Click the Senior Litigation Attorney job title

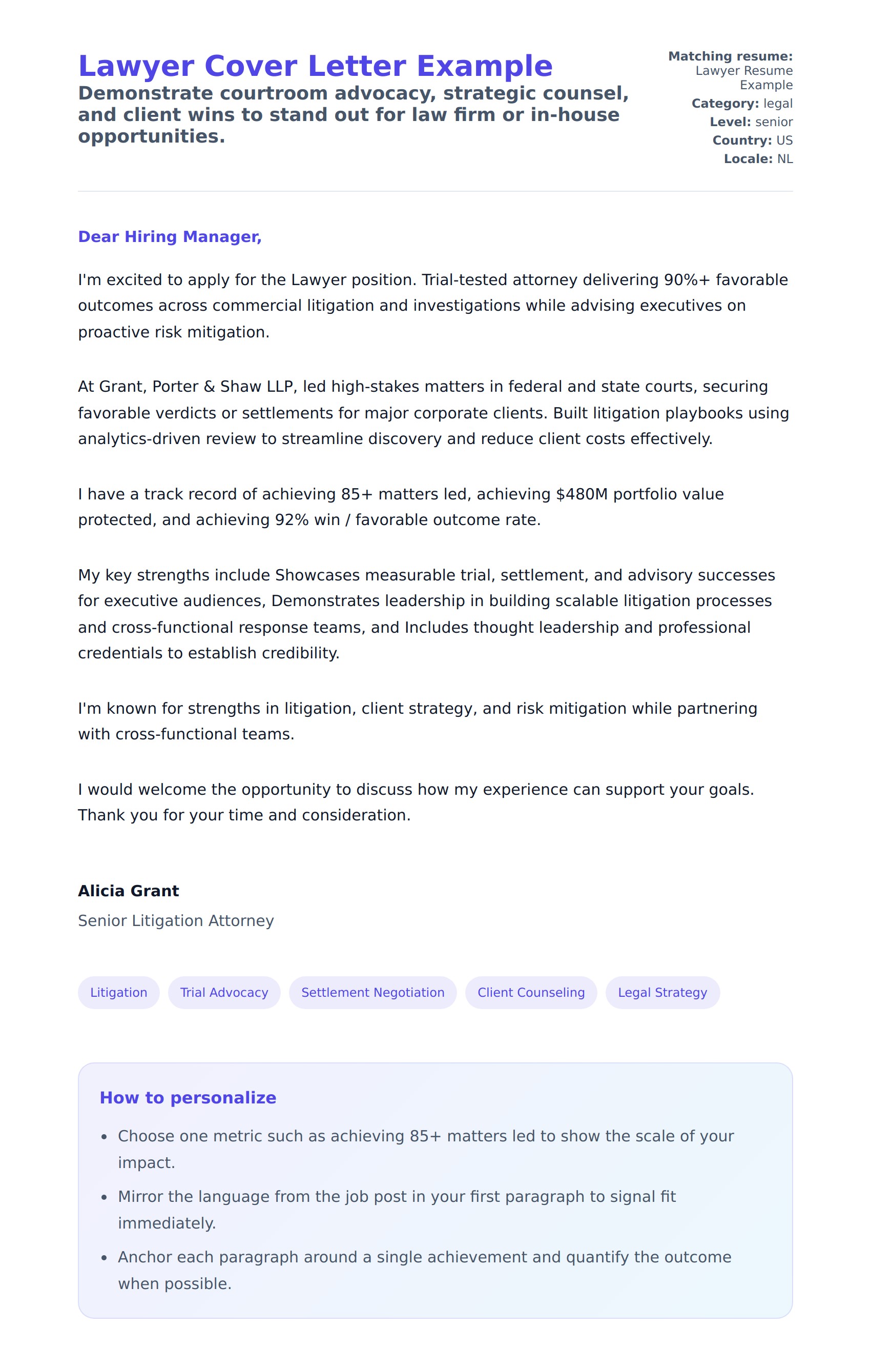(175, 920)
